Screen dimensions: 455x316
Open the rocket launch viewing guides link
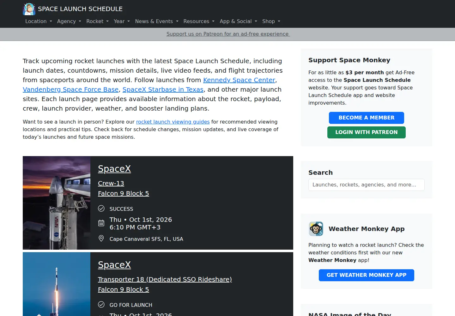click(173, 122)
